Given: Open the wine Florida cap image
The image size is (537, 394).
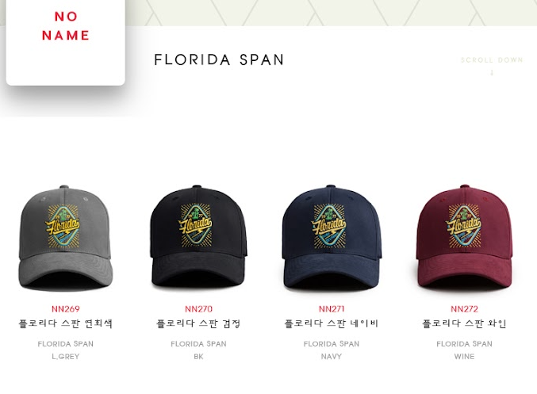Looking at the screenshot, I should click(464, 238).
